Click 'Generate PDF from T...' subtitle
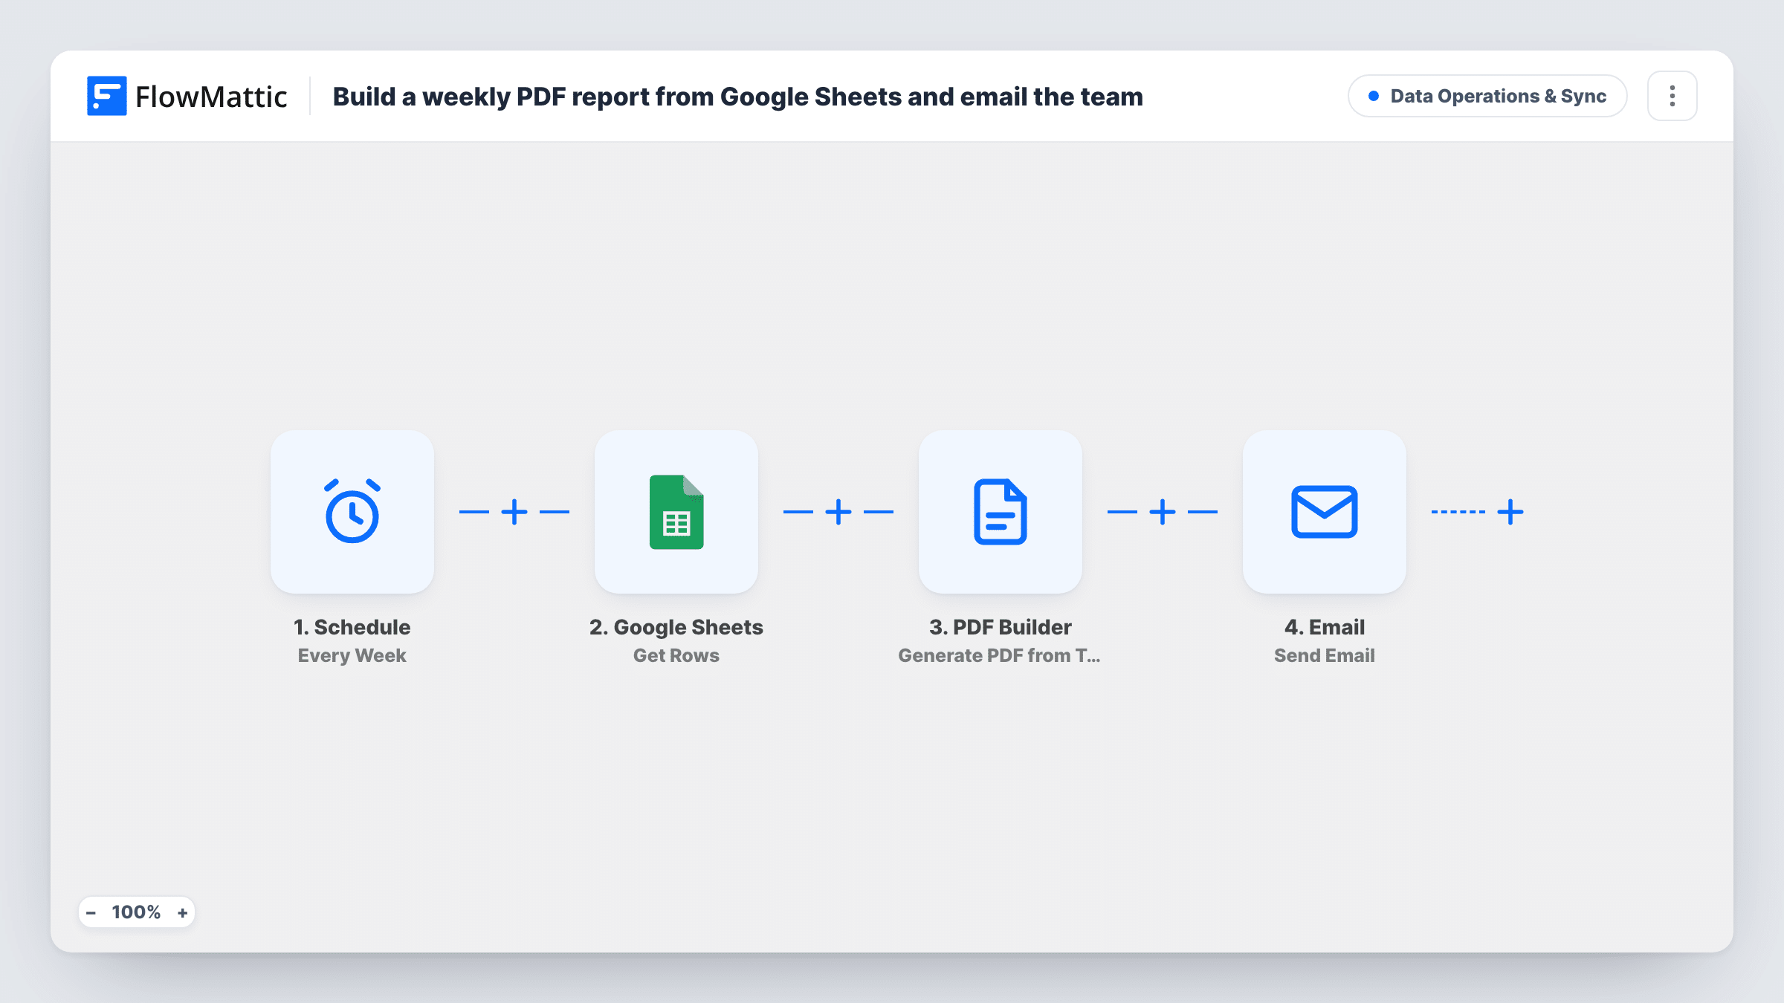1784x1003 pixels. click(1000, 655)
